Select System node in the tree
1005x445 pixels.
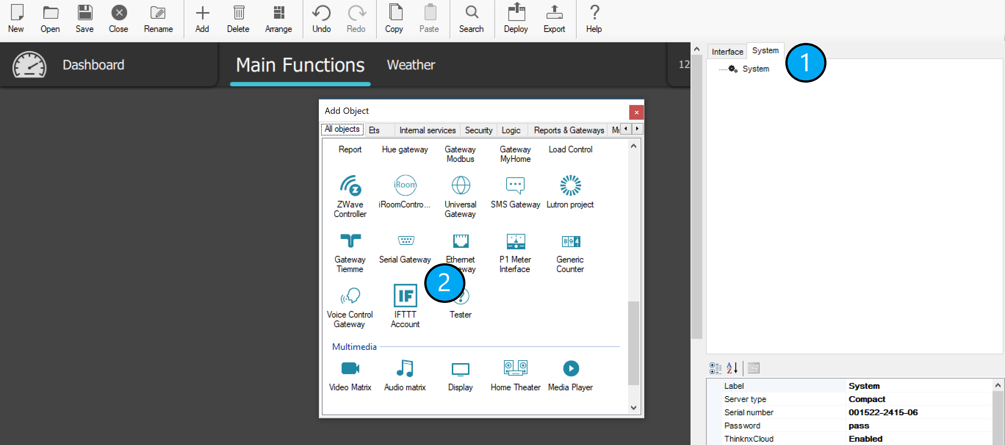[755, 69]
